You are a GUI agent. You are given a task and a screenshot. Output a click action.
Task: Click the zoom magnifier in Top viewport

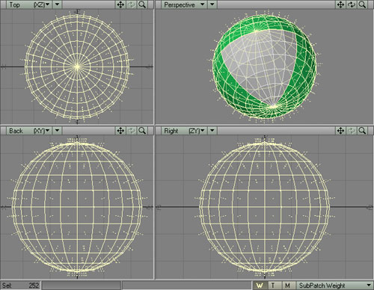point(142,4)
